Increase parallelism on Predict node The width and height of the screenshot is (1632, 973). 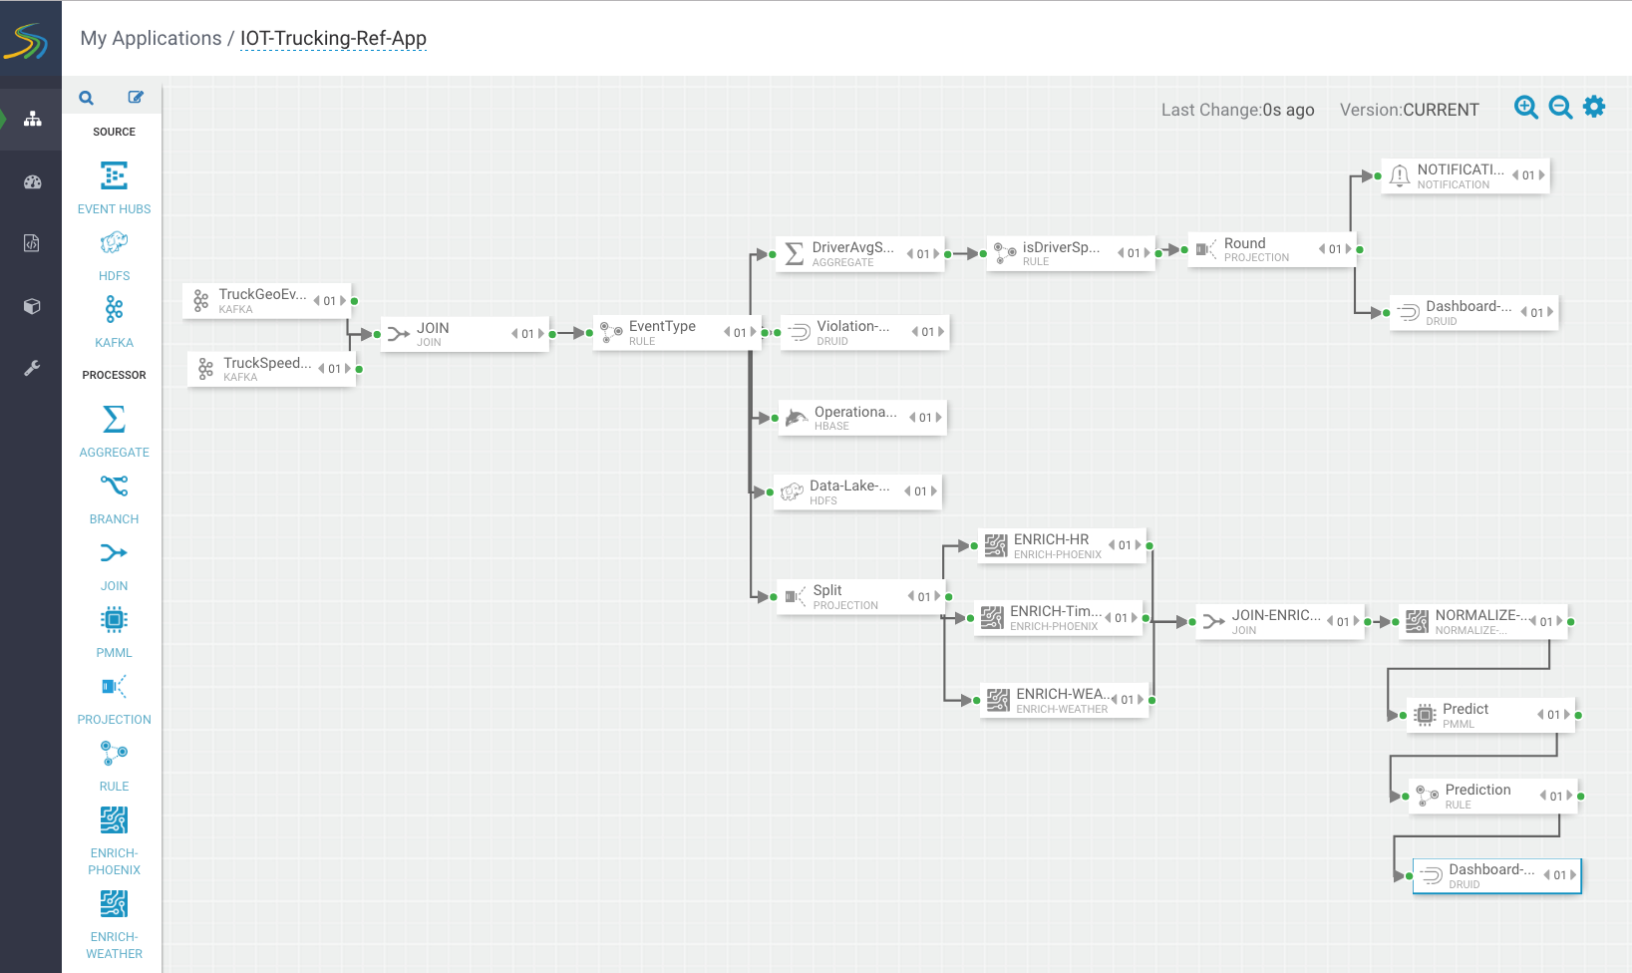[1567, 715]
